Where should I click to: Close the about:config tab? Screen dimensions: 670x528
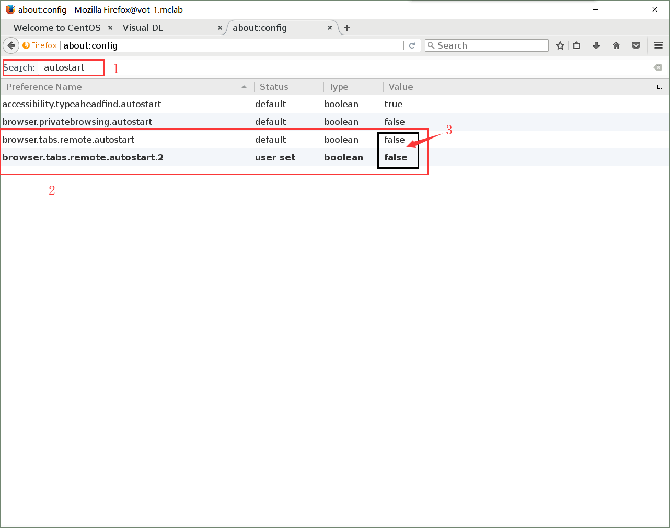(330, 28)
